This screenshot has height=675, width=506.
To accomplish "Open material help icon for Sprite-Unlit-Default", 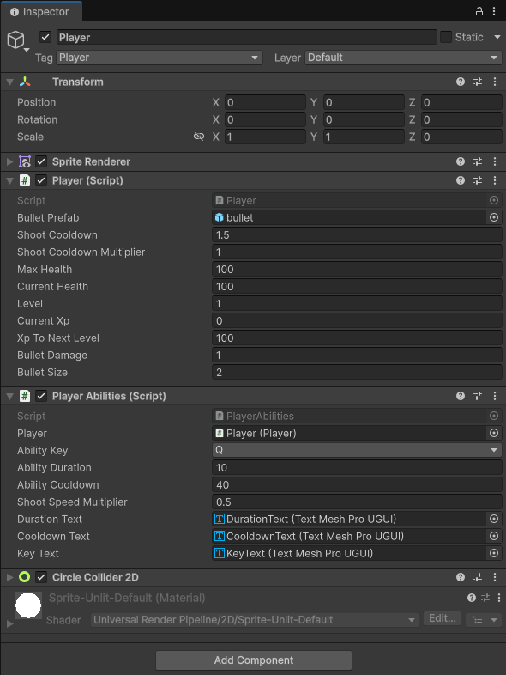I will [472, 598].
